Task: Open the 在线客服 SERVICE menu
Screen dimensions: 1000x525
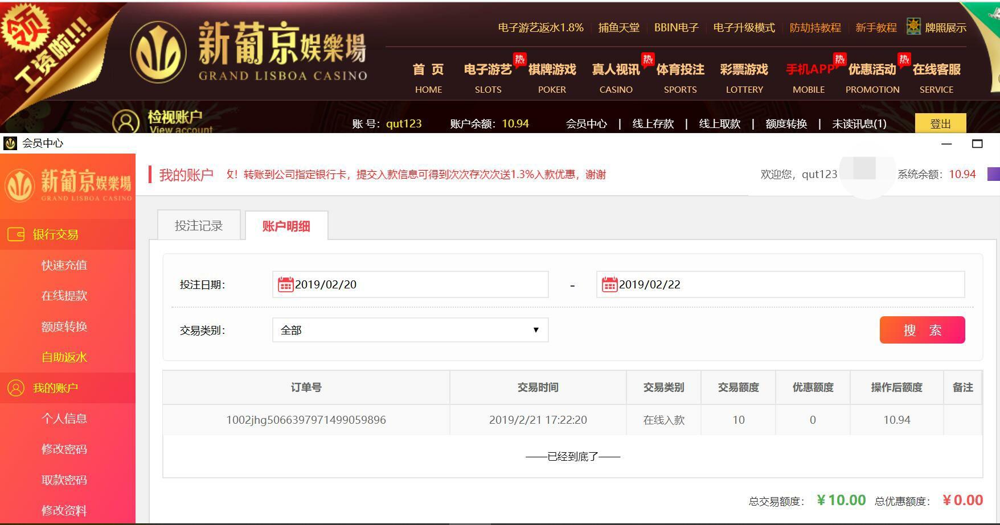Action: point(936,78)
